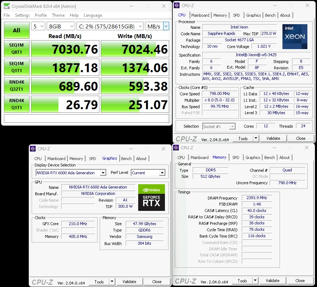Start the RND4K Q32T1 benchmark
317x287 pixels.
[16, 86]
